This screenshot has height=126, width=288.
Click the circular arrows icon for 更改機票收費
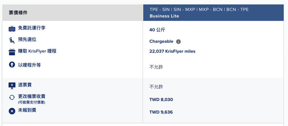pyautogui.click(x=12, y=98)
